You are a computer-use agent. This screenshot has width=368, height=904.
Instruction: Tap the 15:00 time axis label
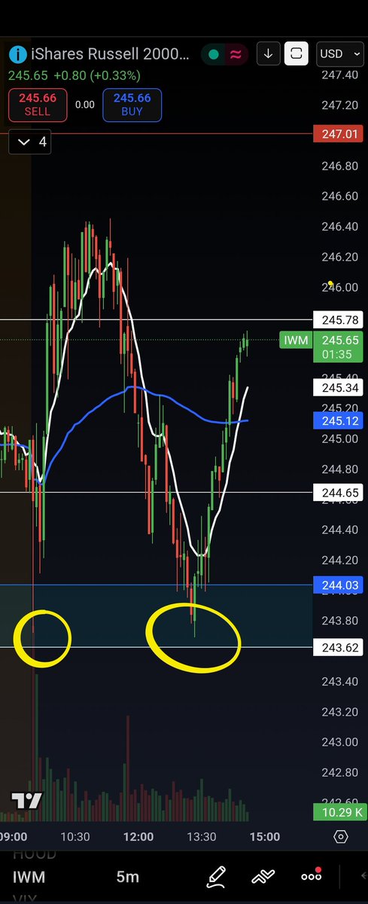pyautogui.click(x=265, y=836)
